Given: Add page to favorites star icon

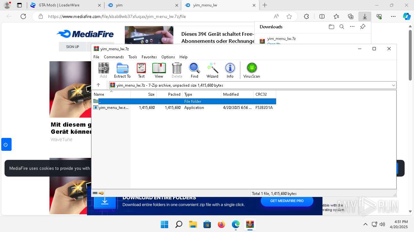Looking at the screenshot, I should 289,16.
